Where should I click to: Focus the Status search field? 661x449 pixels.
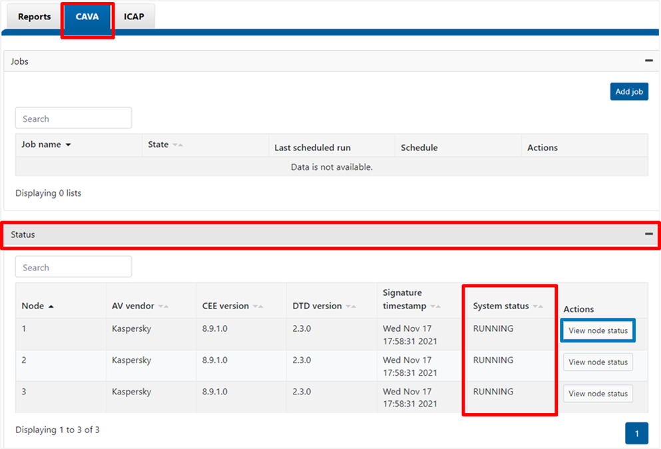coord(73,267)
